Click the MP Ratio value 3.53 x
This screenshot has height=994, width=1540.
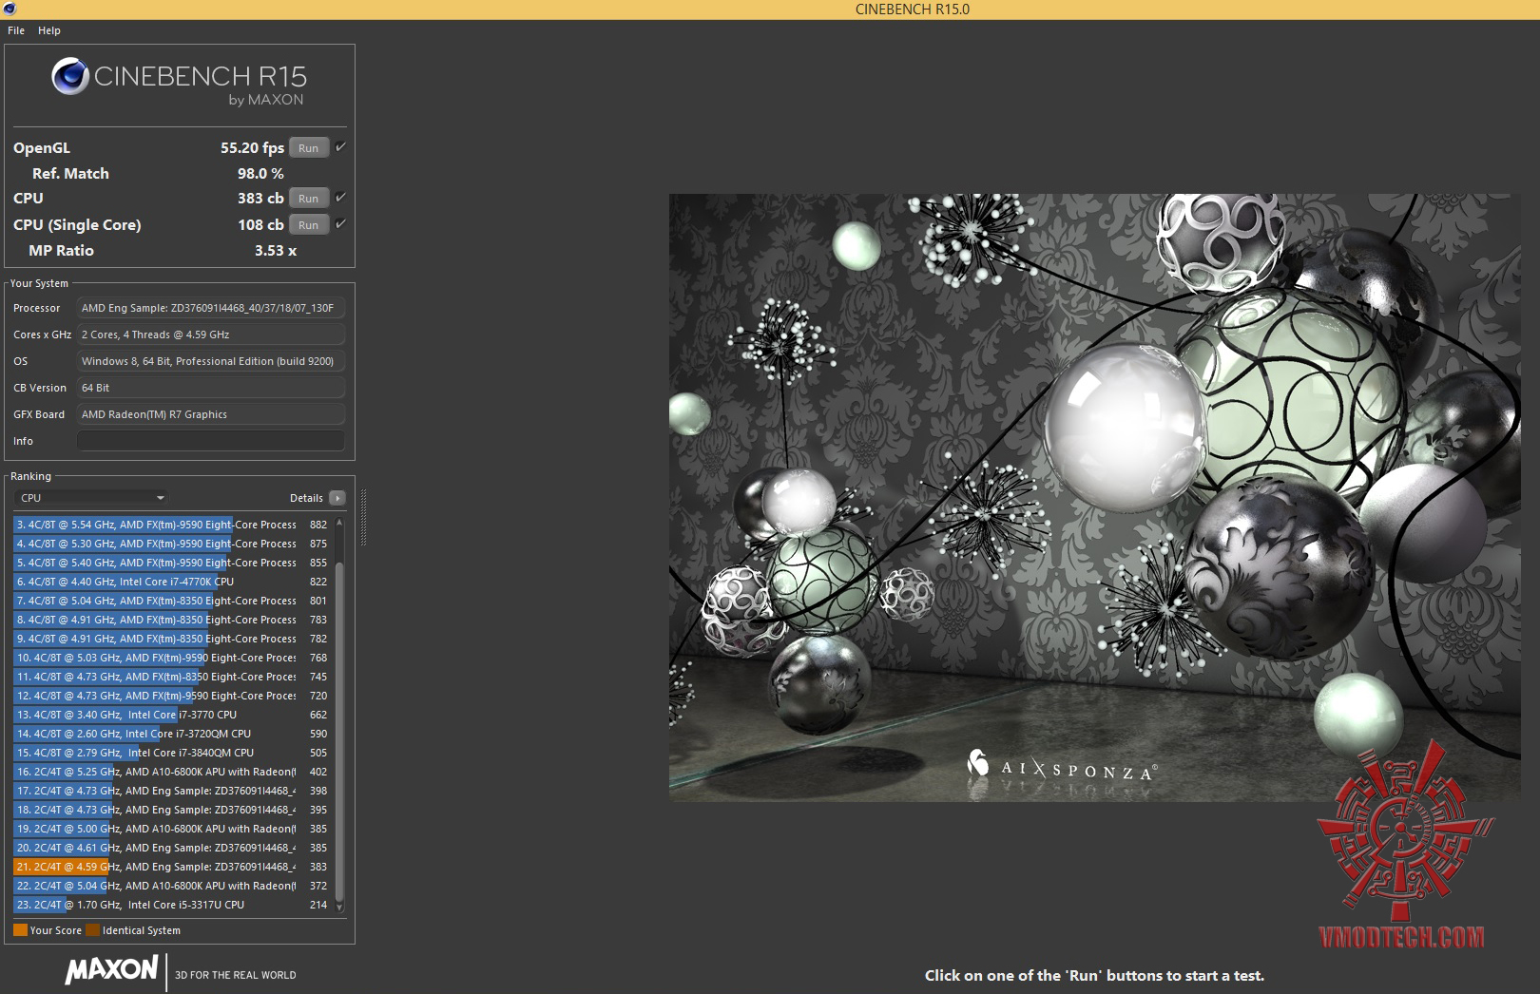click(276, 251)
